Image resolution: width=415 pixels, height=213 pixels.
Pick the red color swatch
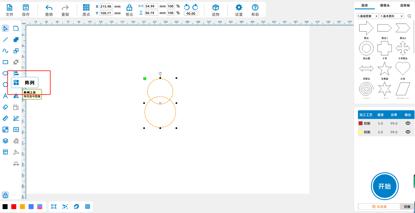[x=14, y=207]
